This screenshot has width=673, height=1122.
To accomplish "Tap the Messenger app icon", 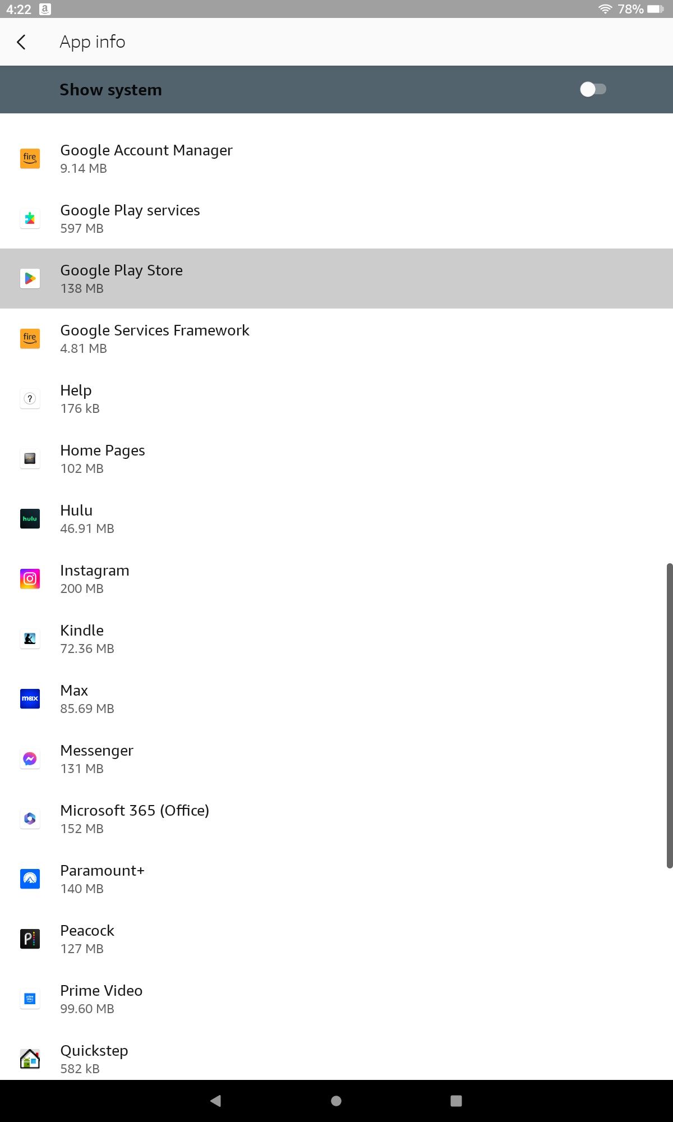I will click(x=30, y=759).
